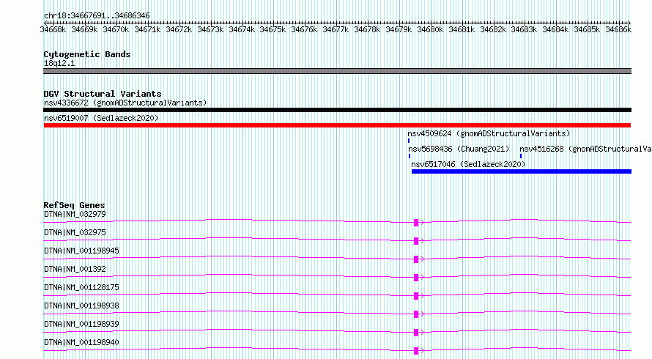Click the 34668k ruler tick label
The image size is (652, 359).
(x=53, y=29)
